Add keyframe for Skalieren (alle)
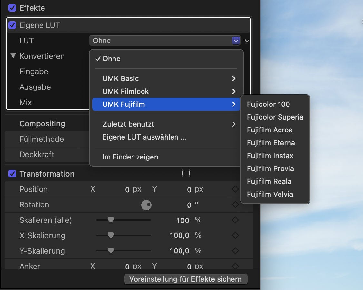363x290 pixels. (235, 220)
